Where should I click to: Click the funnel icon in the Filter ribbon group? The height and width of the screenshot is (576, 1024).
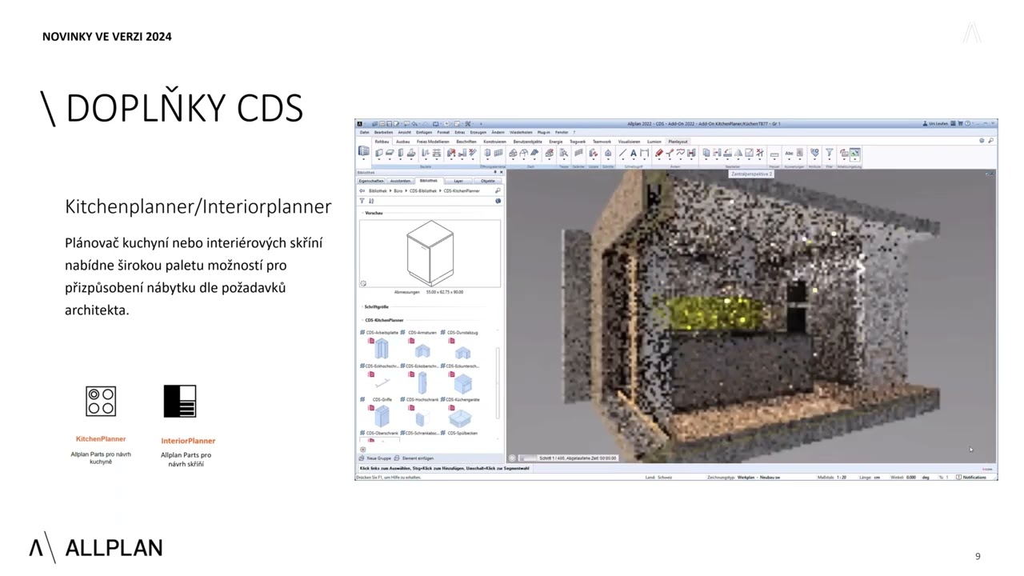[x=830, y=152]
